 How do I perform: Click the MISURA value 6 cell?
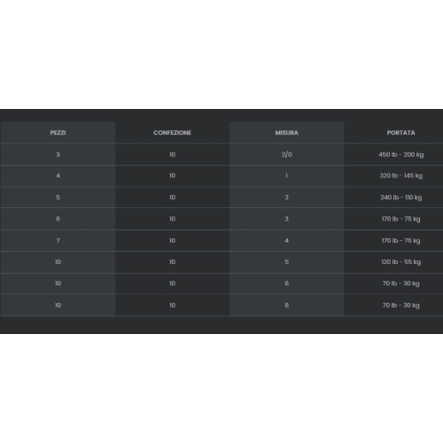pyautogui.click(x=286, y=284)
